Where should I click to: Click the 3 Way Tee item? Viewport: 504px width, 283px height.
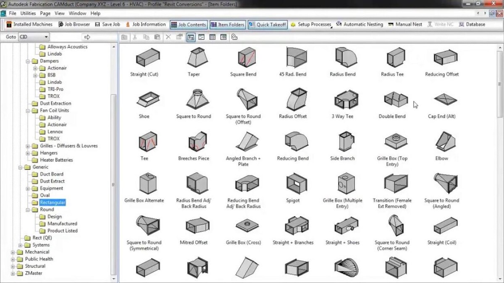(x=342, y=100)
